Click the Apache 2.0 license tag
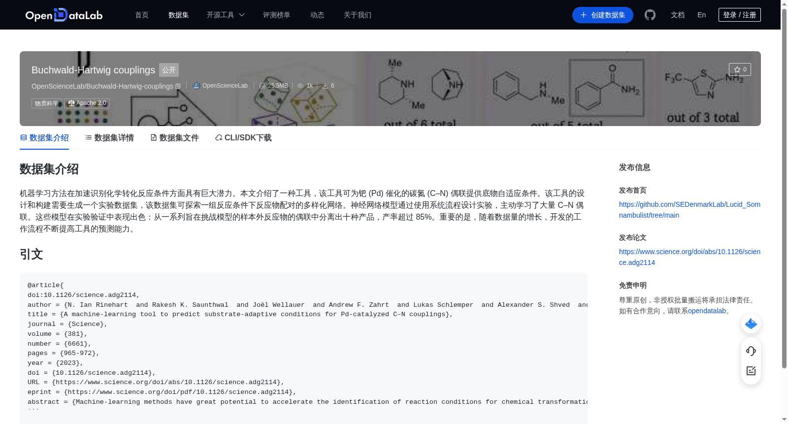This screenshot has height=424, width=788. pos(87,103)
